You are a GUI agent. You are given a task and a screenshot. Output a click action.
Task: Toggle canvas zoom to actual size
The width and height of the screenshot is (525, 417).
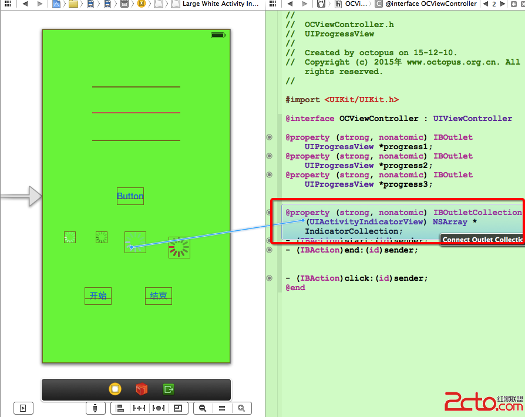click(221, 408)
